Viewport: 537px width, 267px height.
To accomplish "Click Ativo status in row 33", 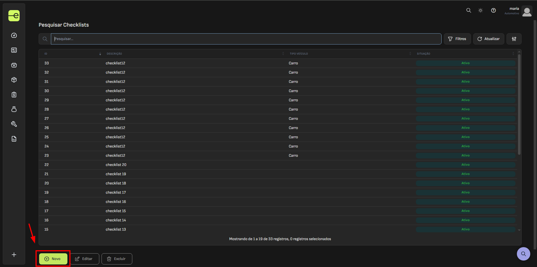I will click(465, 63).
